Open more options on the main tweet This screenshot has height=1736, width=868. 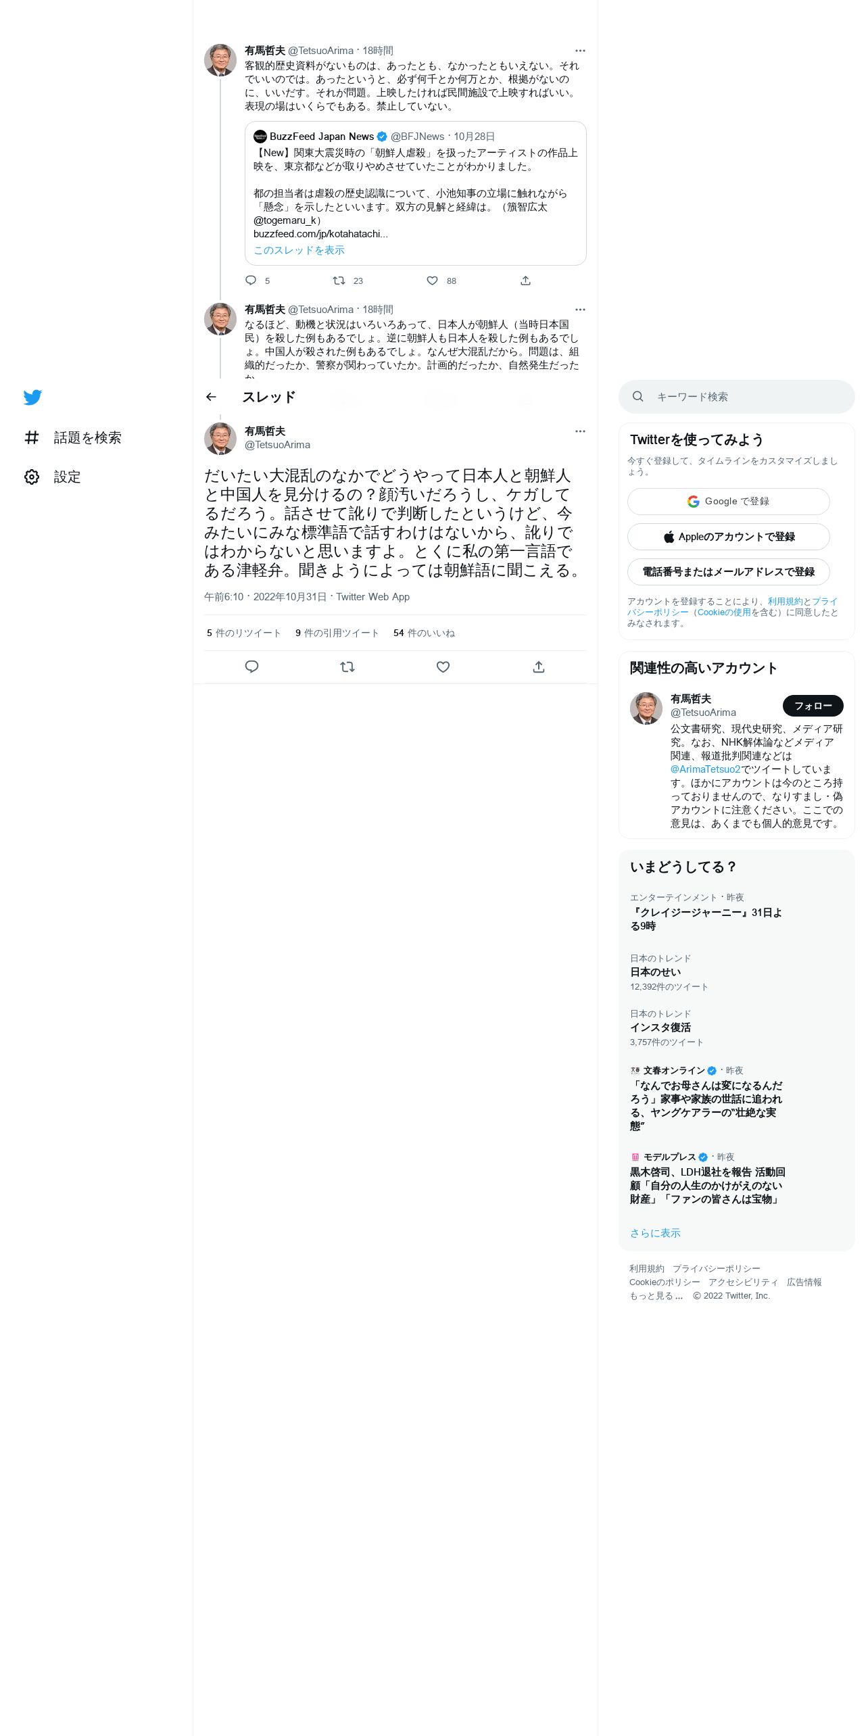tap(580, 431)
